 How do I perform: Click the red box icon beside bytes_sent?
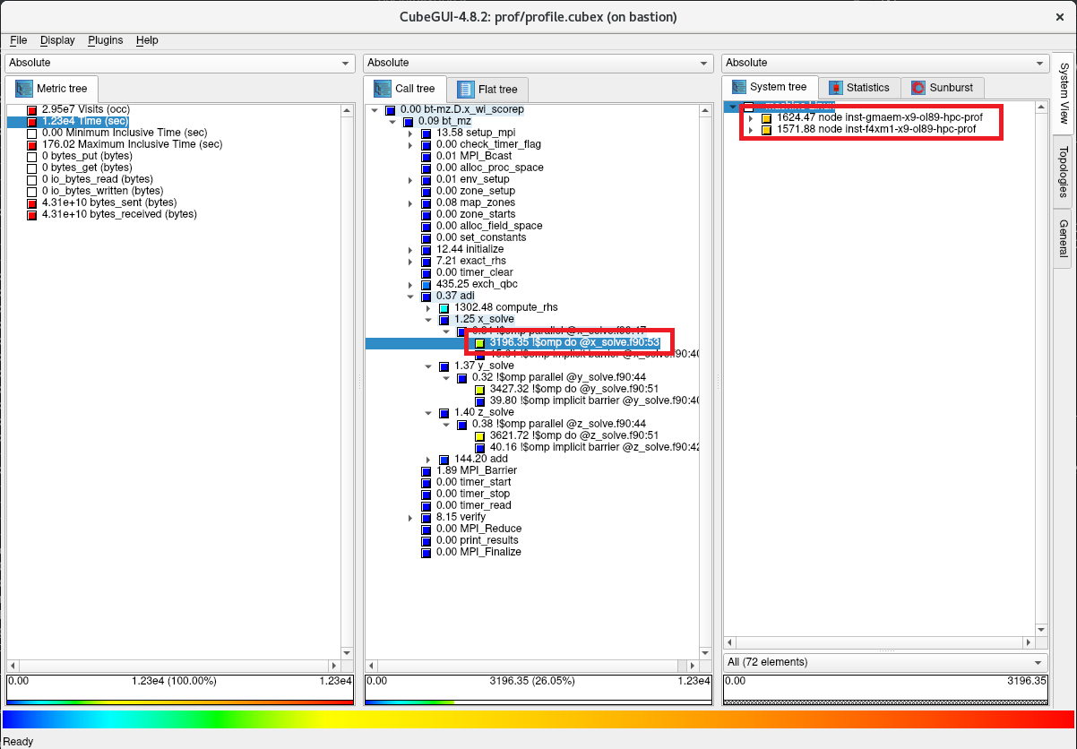coord(32,203)
